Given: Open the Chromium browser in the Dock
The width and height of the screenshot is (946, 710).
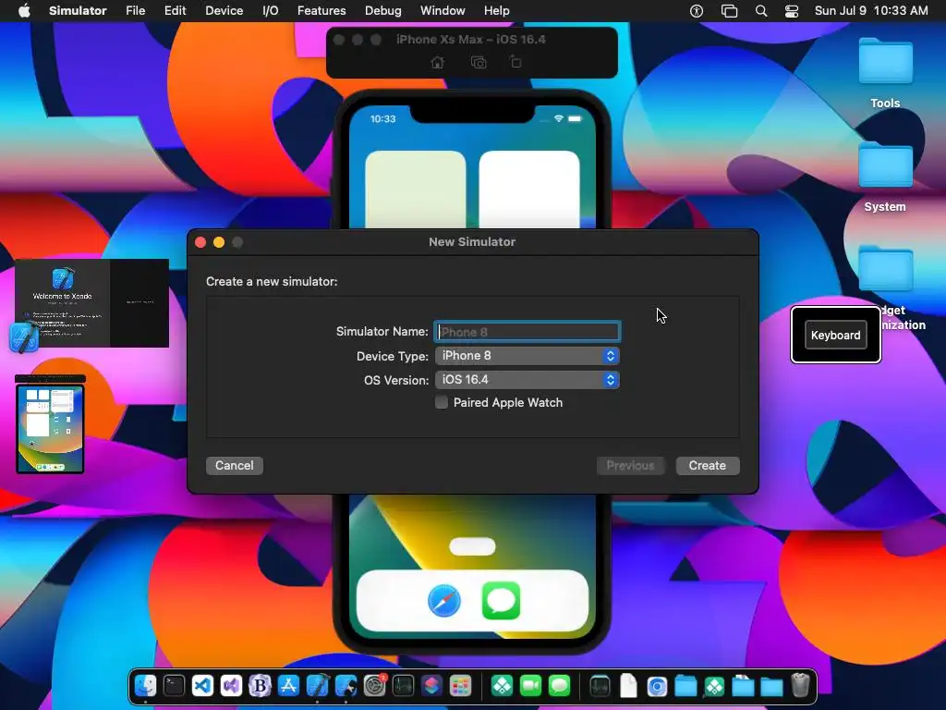Looking at the screenshot, I should point(657,687).
